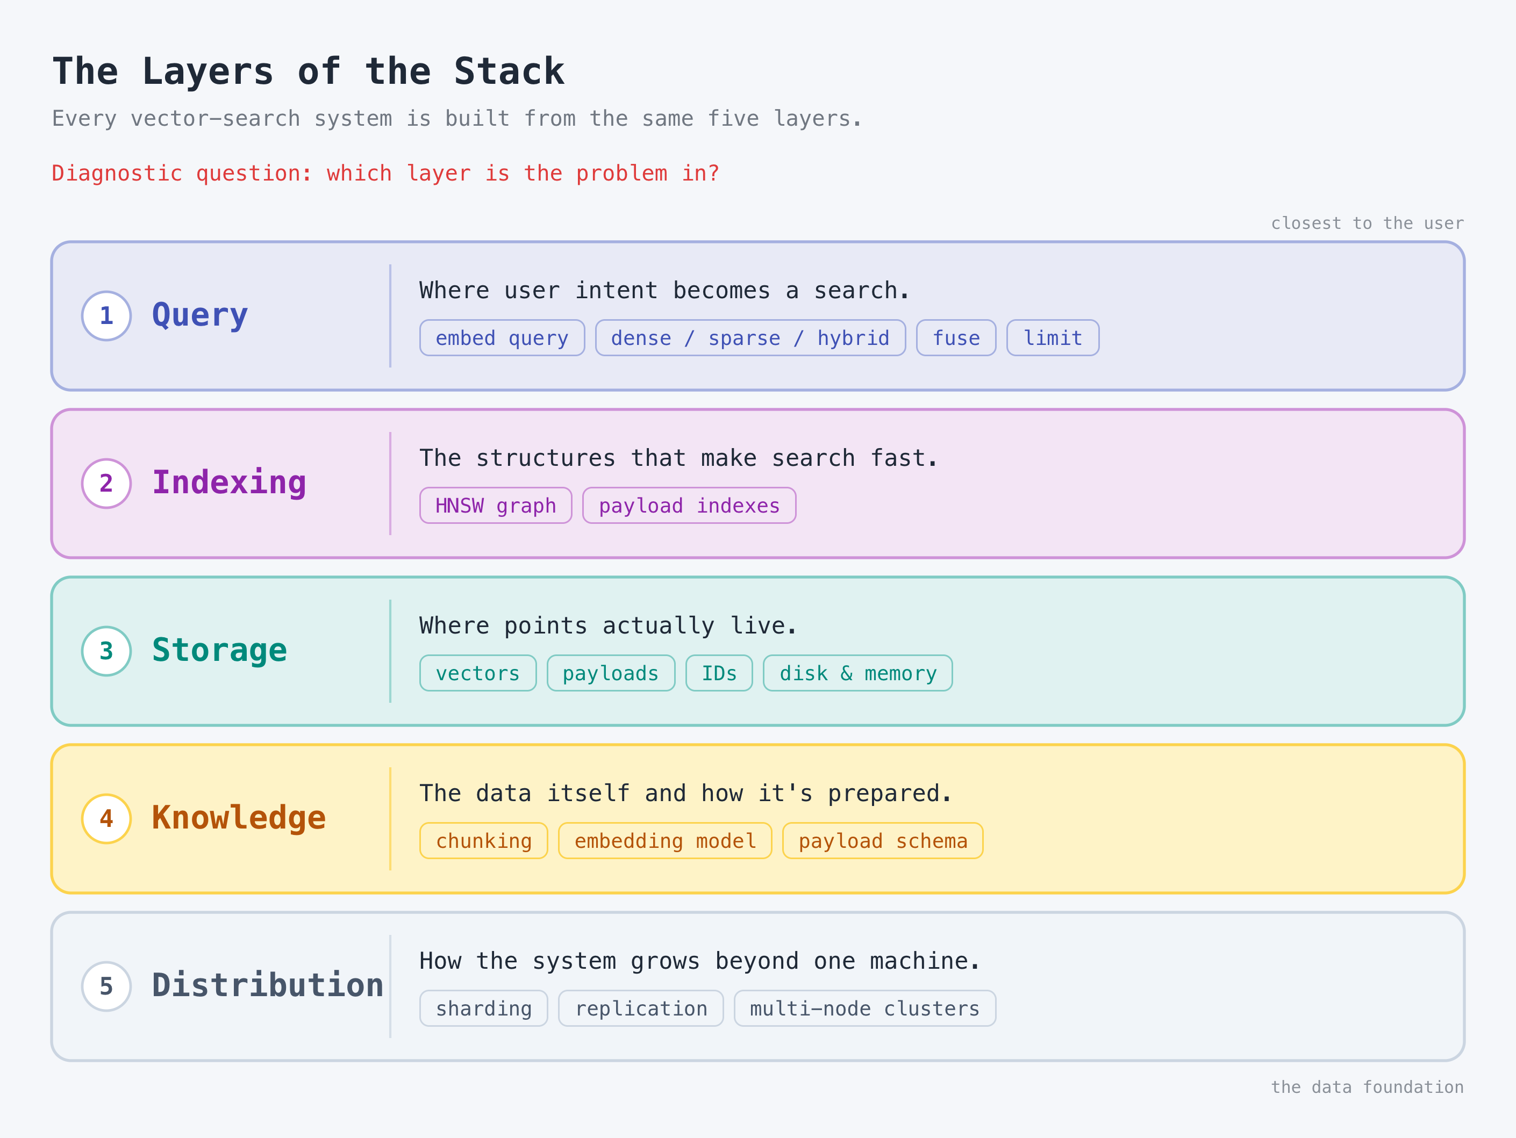
Task: Click the 'Storage' layer title
Action: (x=219, y=651)
